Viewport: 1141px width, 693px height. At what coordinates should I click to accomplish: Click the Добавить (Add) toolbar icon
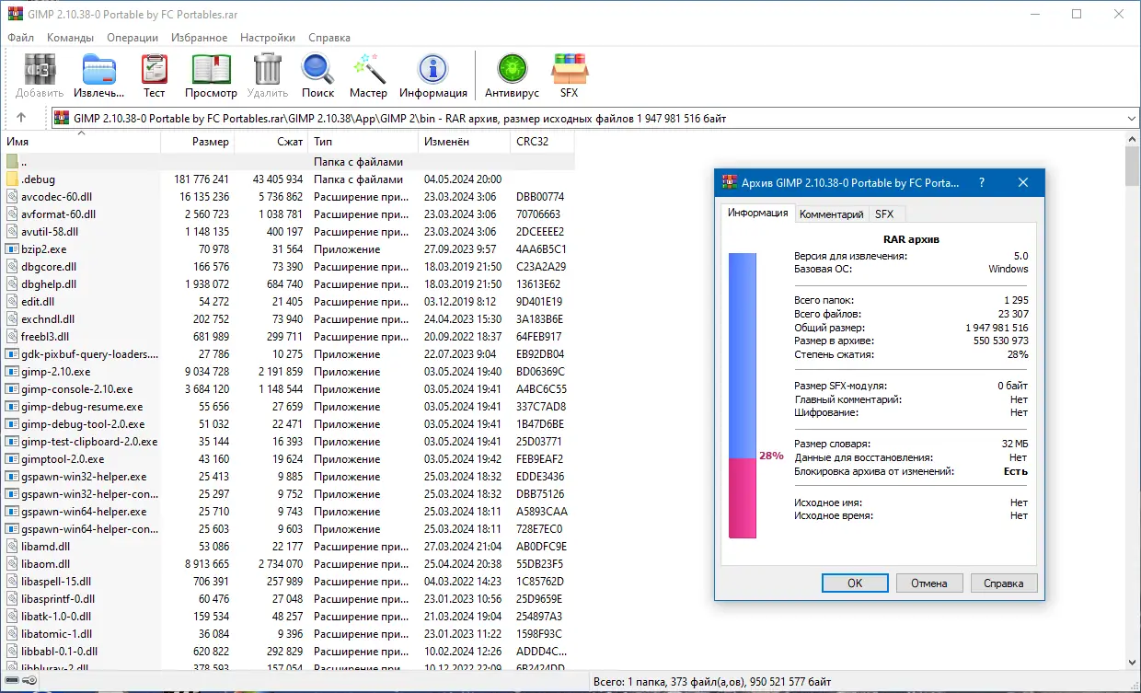click(40, 69)
